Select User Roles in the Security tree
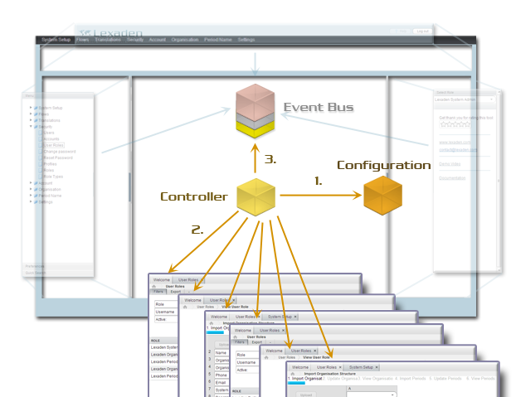The width and height of the screenshot is (516, 397). coord(54,145)
